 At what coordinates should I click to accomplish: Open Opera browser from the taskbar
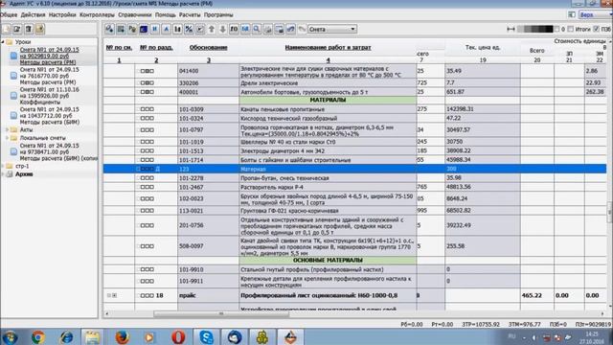click(178, 336)
